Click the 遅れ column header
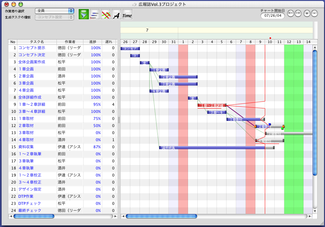325x227 pixels. tap(109, 42)
